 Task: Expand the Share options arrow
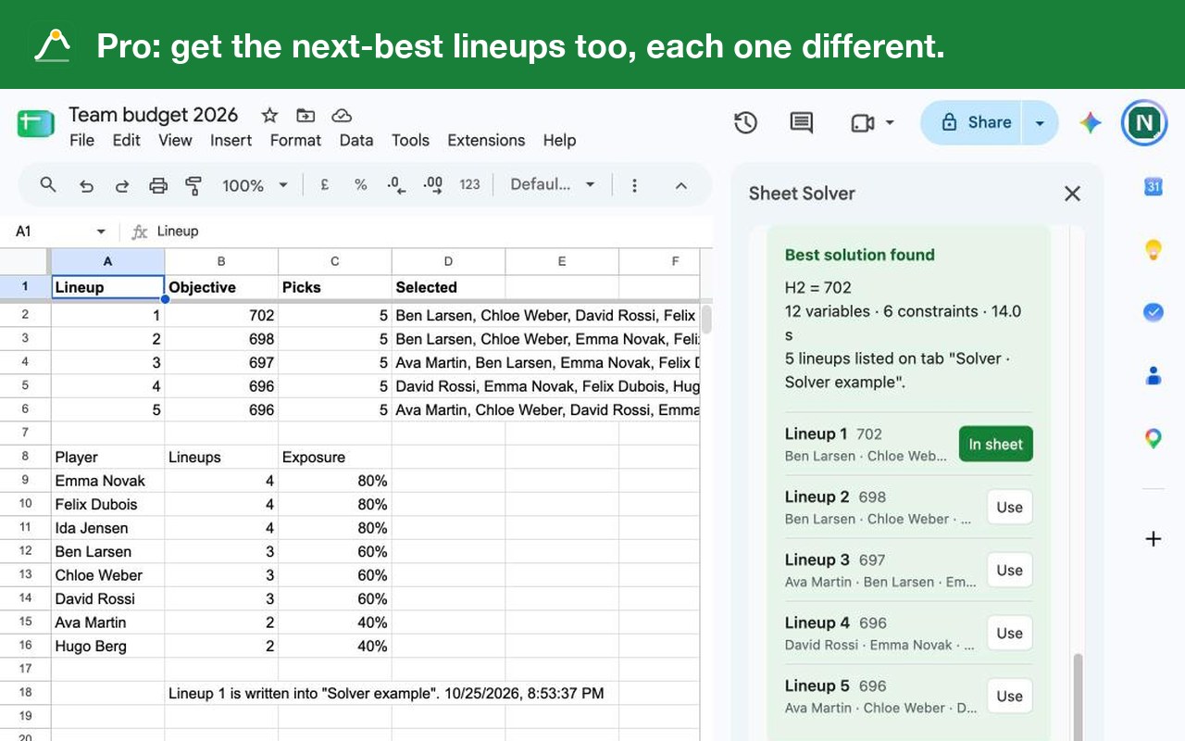pyautogui.click(x=1040, y=122)
